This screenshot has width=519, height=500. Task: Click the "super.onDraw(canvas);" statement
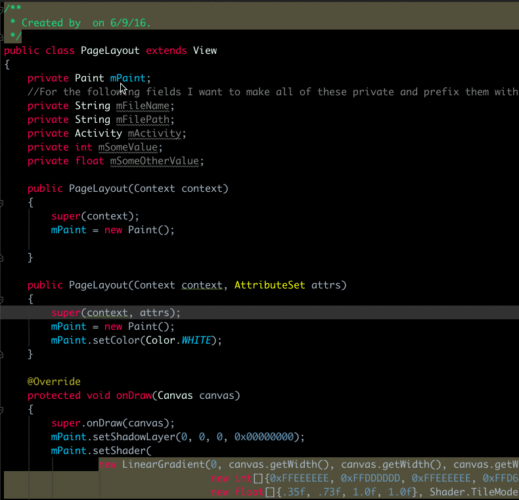pyautogui.click(x=112, y=423)
